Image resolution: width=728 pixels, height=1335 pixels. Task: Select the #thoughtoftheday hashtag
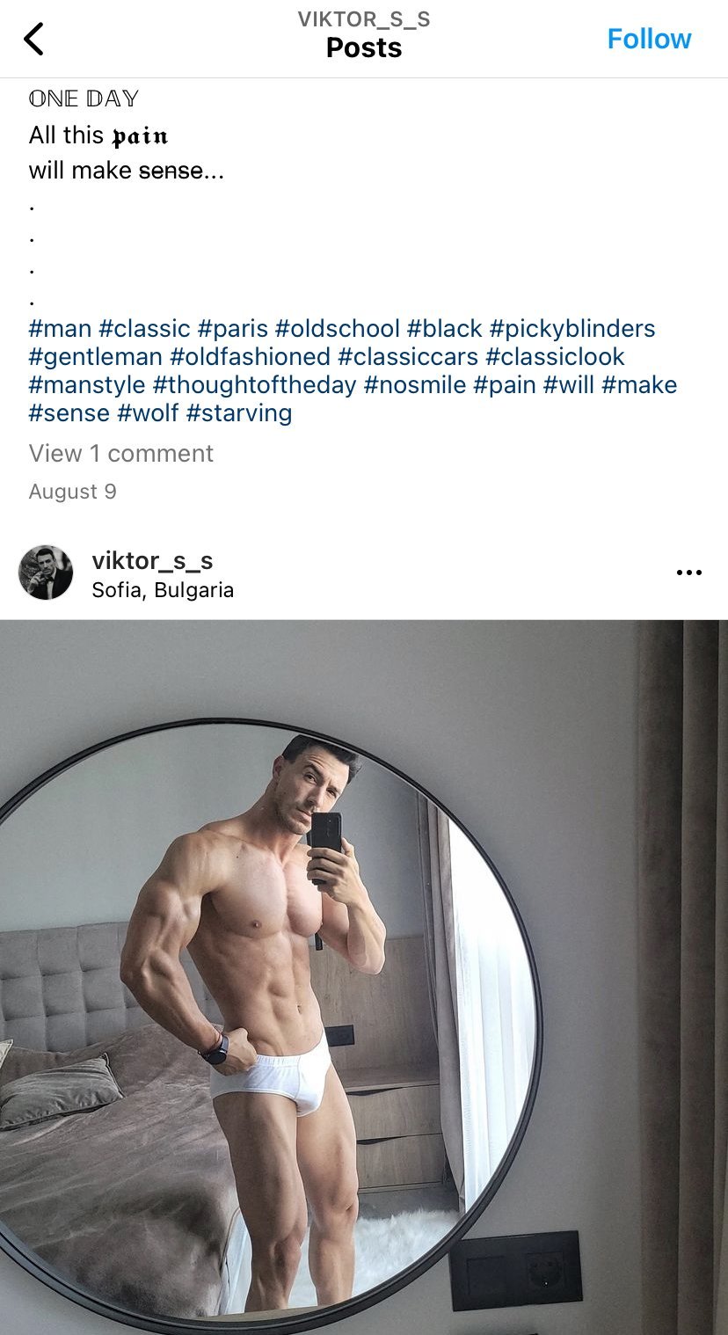[x=255, y=384]
